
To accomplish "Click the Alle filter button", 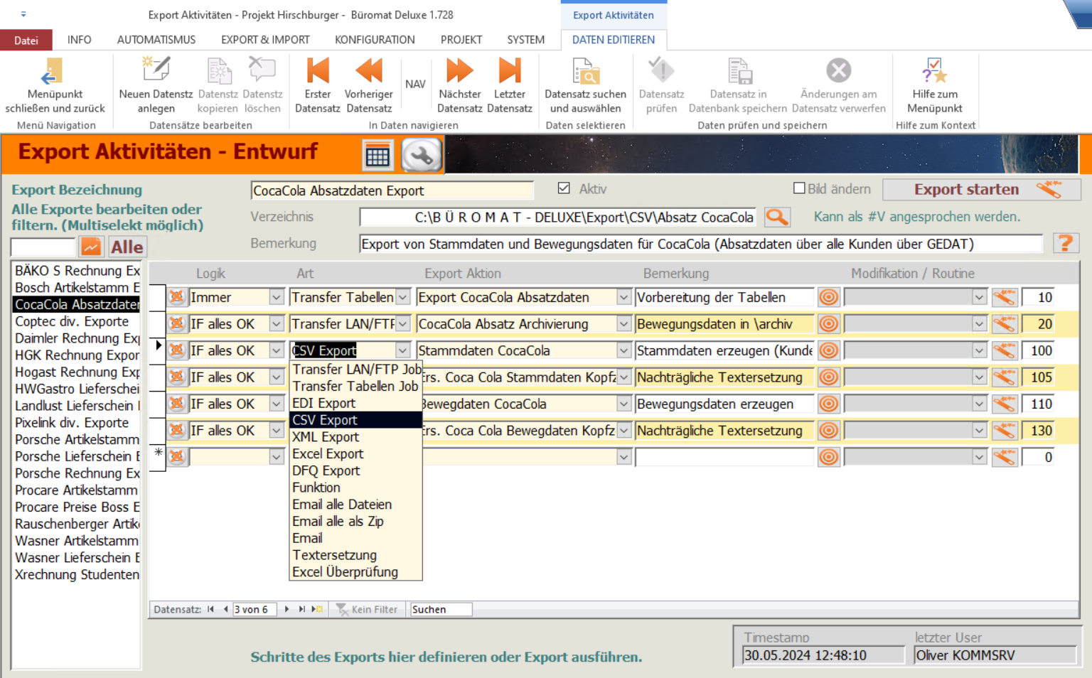I will (x=127, y=247).
